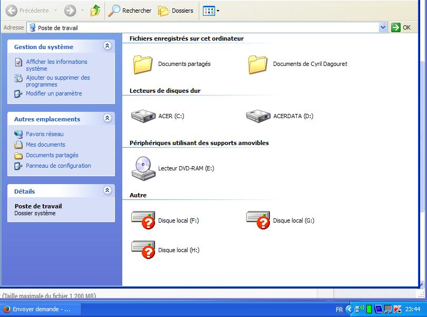Open Mes documents in sidebar

(45, 145)
